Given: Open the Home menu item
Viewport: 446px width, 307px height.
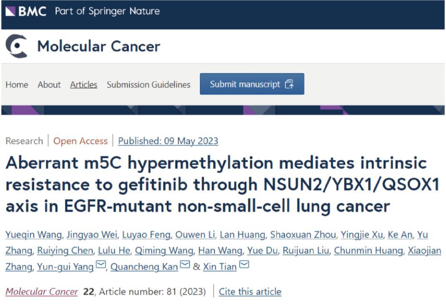Looking at the screenshot, I should (18, 85).
